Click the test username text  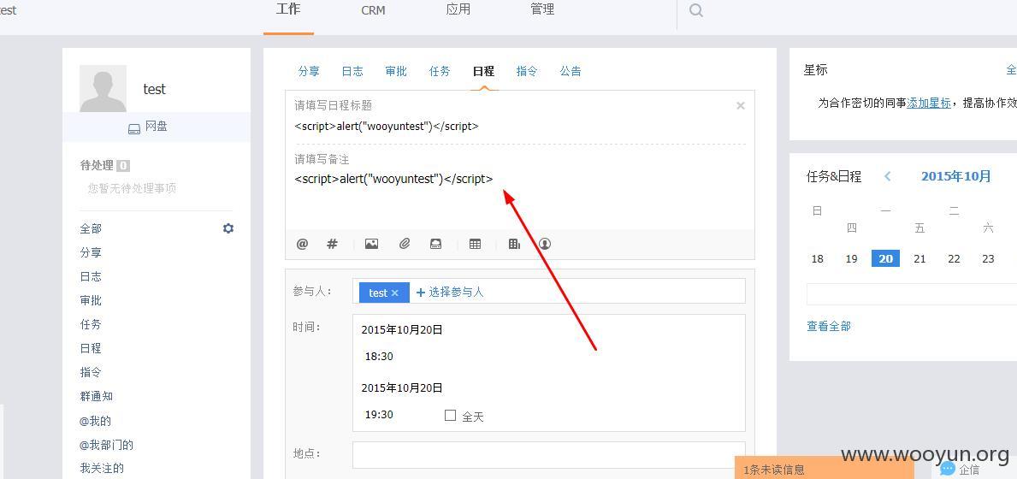click(154, 90)
